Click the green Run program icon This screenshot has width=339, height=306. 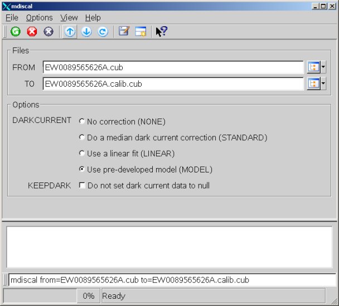point(15,32)
